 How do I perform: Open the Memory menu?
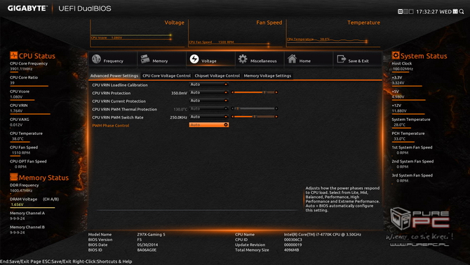pyautogui.click(x=161, y=59)
